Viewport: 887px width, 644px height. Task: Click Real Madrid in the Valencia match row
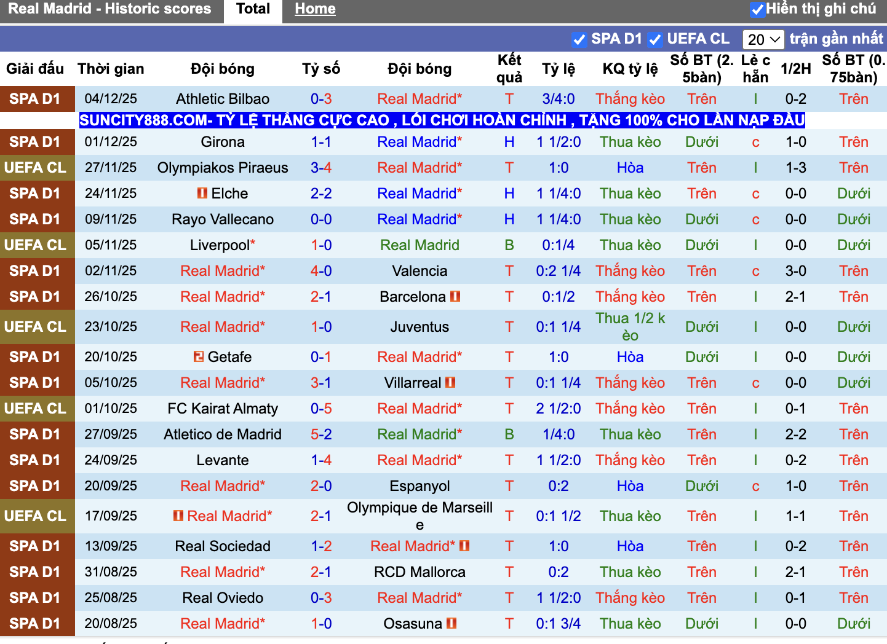[x=222, y=270]
